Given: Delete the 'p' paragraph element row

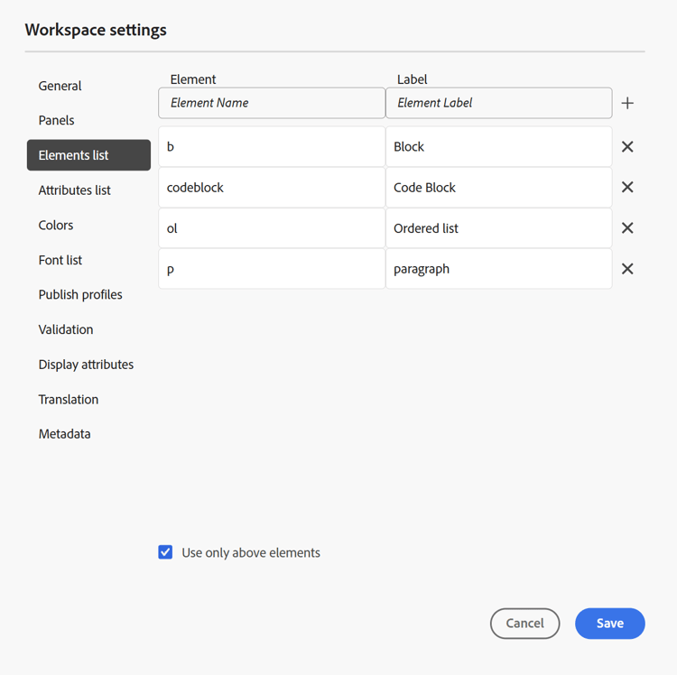Looking at the screenshot, I should coord(627,269).
